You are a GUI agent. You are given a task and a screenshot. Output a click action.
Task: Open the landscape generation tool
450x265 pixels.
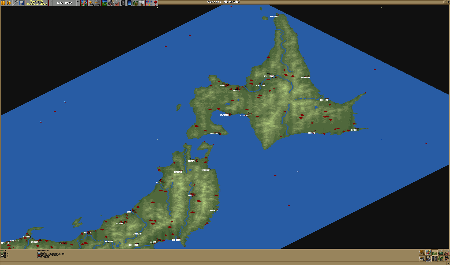coord(104,3)
